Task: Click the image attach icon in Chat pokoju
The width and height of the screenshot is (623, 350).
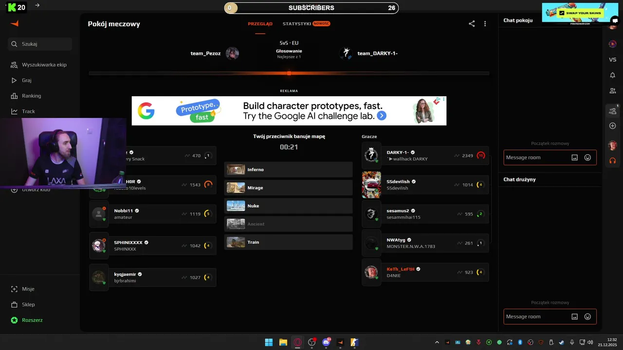Action: [x=574, y=157]
